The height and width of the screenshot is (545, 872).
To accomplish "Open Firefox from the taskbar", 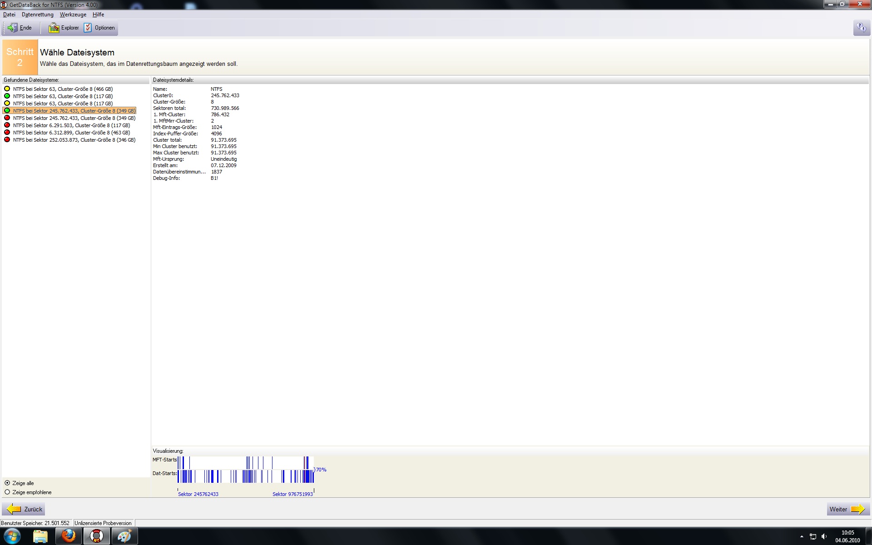I will [69, 536].
